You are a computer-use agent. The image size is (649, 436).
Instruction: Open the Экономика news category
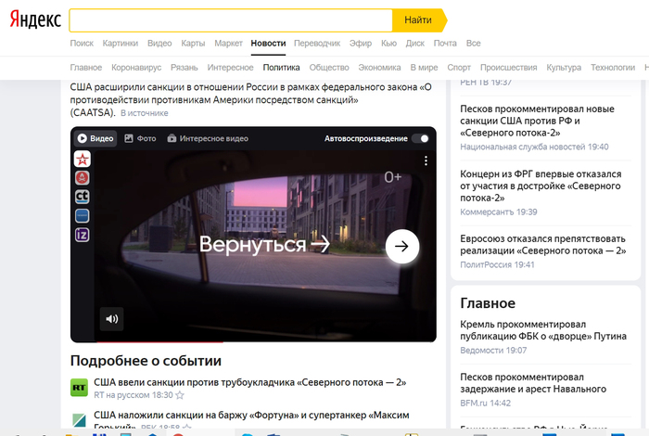[379, 68]
